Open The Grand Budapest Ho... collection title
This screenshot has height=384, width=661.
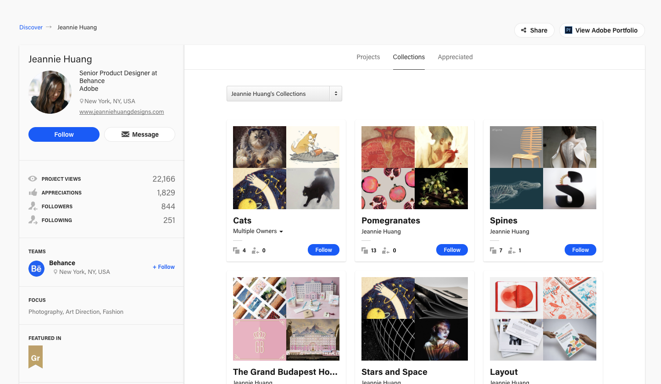coord(285,372)
